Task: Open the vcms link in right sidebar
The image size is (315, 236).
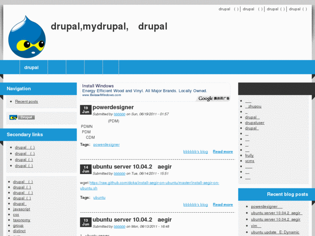Action: tap(250, 161)
